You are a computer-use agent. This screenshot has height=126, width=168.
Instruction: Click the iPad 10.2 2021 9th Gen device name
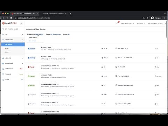click(125, 58)
